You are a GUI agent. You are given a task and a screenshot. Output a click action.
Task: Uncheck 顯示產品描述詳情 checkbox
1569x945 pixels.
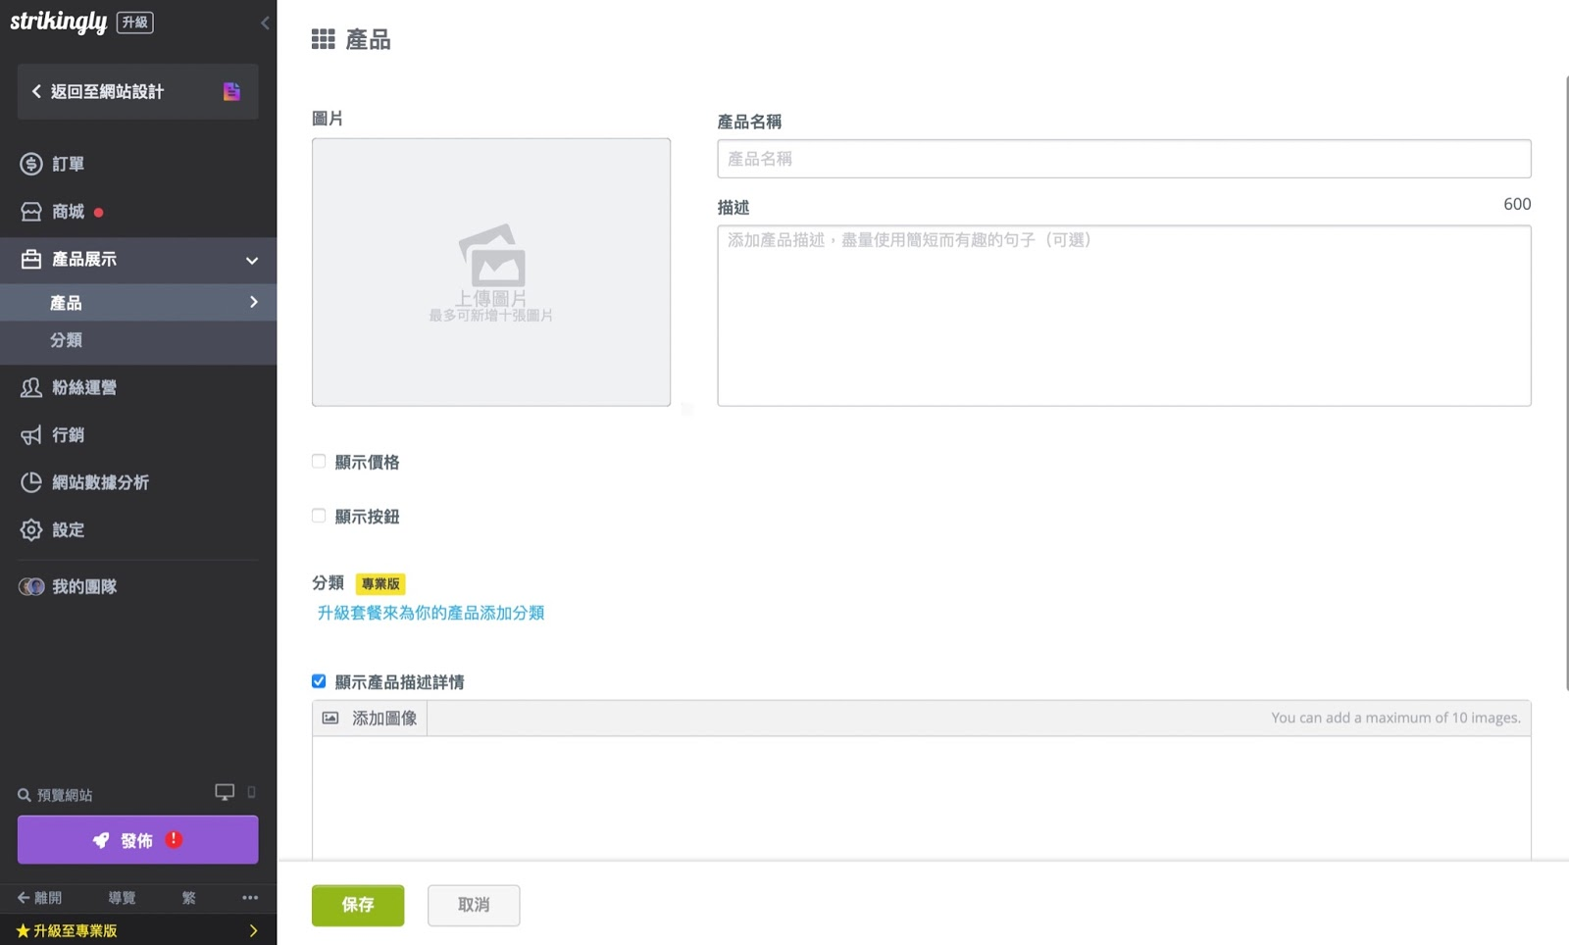coord(319,681)
